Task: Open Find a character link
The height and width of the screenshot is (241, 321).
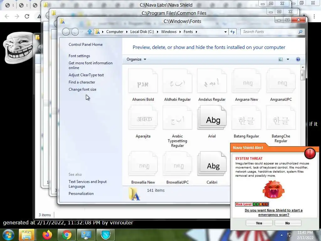Action: pyautogui.click(x=82, y=82)
